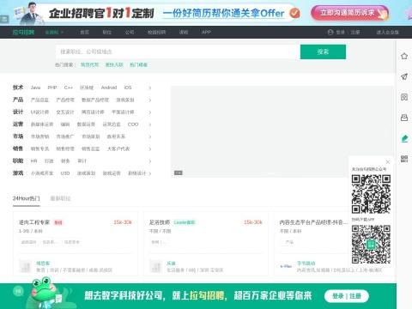
Task: Close the floating QR code popup
Action: 388,161
